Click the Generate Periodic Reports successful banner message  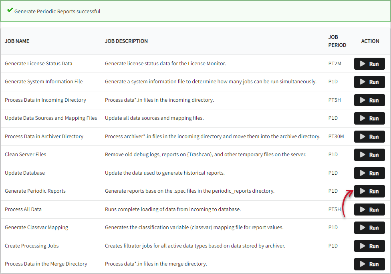57,11
